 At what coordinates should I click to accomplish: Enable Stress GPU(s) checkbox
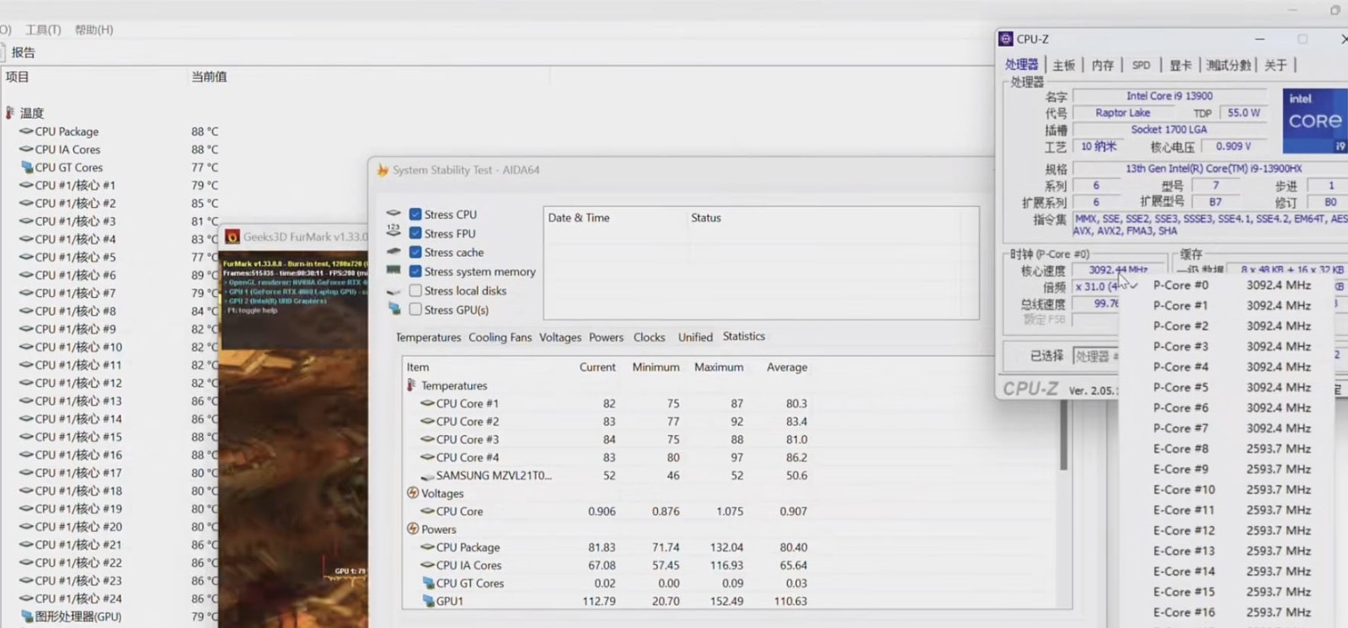pyautogui.click(x=415, y=310)
